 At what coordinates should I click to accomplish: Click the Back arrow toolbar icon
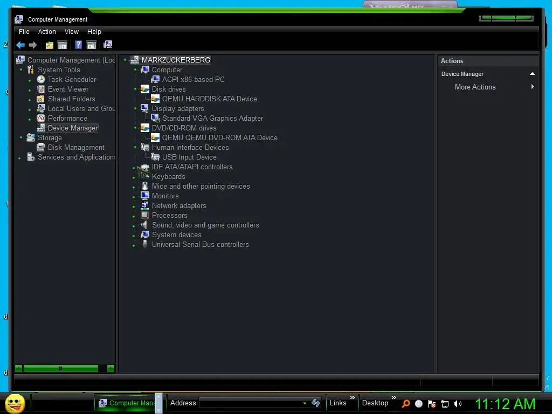point(20,45)
